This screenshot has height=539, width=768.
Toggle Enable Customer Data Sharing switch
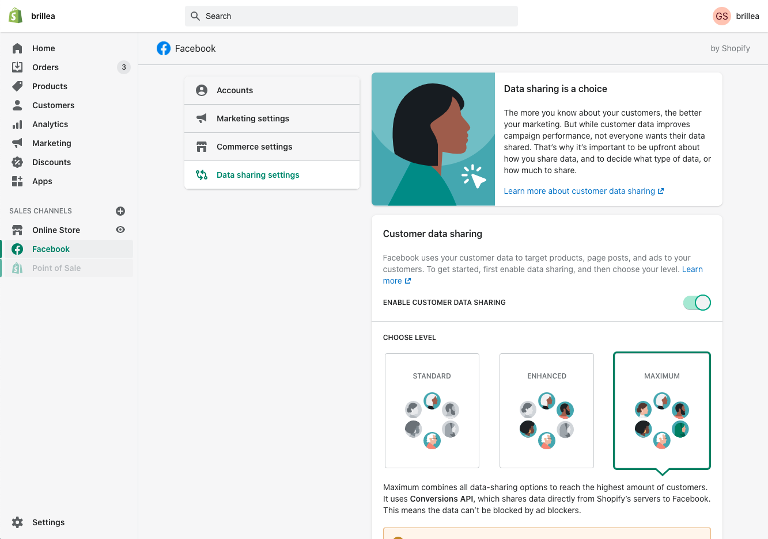pyautogui.click(x=697, y=303)
